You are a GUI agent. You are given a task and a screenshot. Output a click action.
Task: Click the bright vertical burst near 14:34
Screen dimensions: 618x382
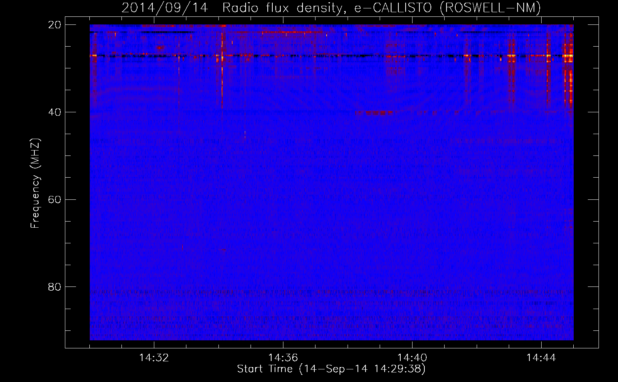click(222, 67)
